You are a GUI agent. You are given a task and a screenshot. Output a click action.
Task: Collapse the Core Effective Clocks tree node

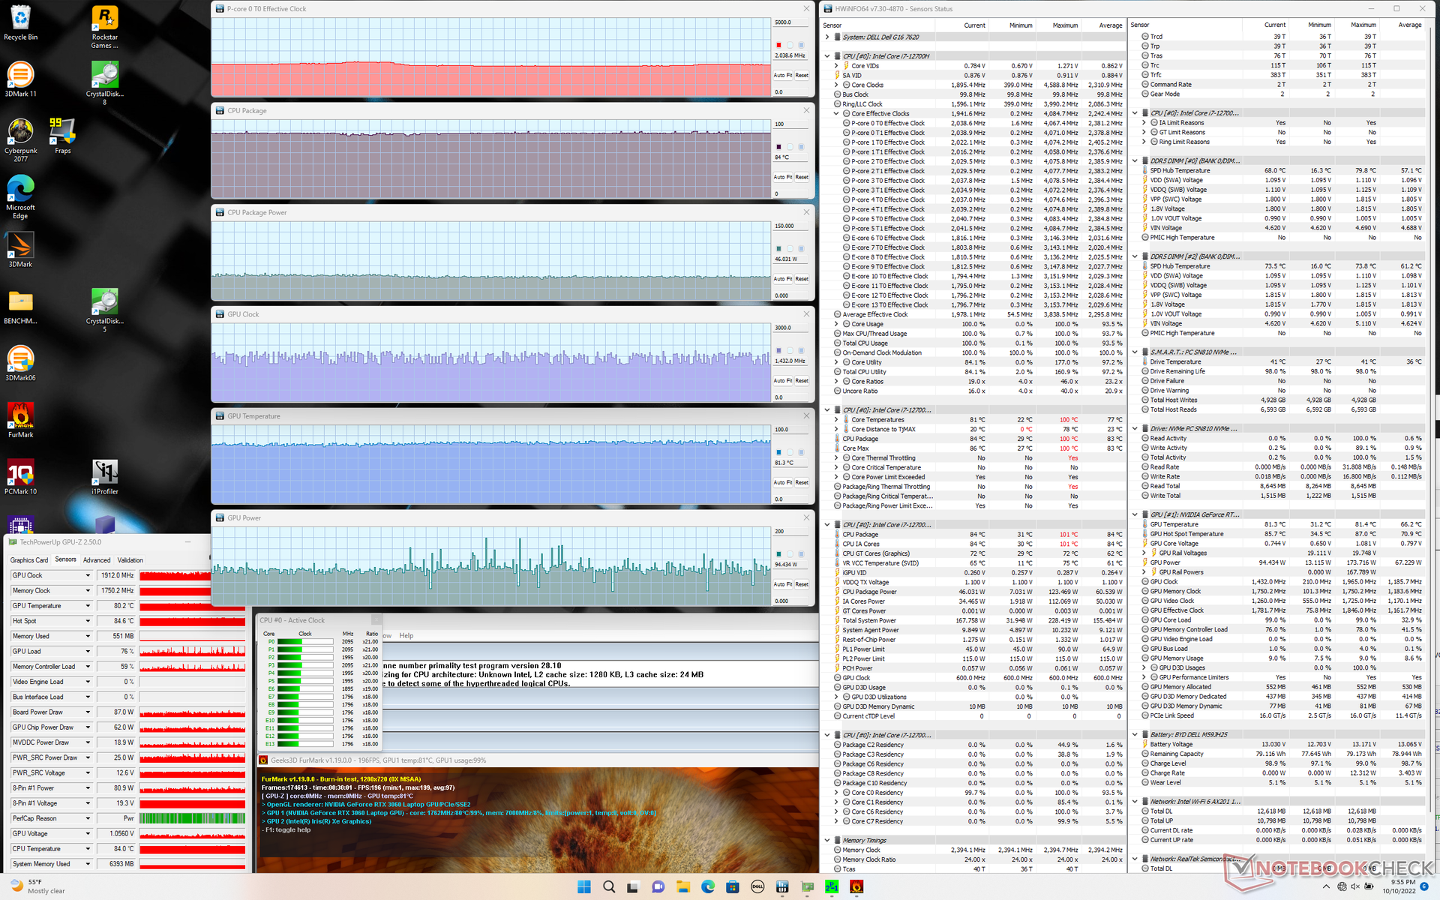837,114
